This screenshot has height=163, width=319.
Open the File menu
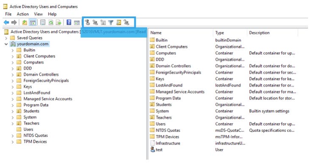[x=8, y=14]
